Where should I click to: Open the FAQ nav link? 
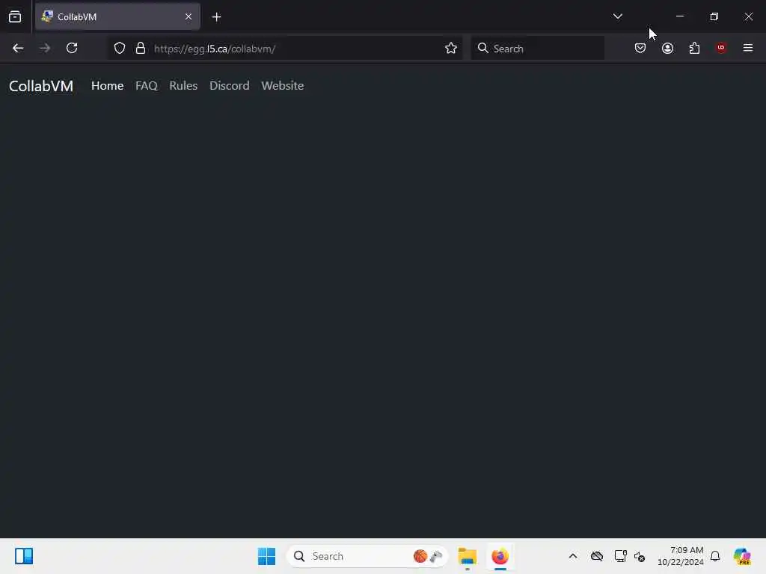(x=147, y=86)
